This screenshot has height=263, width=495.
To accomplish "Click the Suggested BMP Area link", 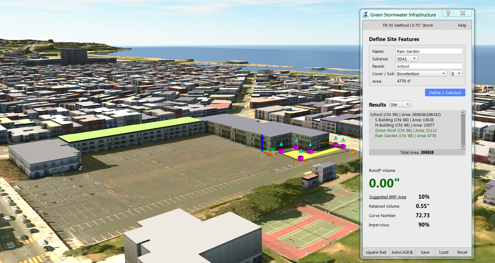I will (388, 197).
